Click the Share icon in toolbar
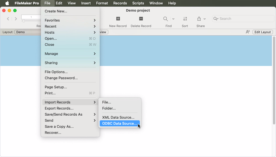The image size is (276, 157). [199, 19]
